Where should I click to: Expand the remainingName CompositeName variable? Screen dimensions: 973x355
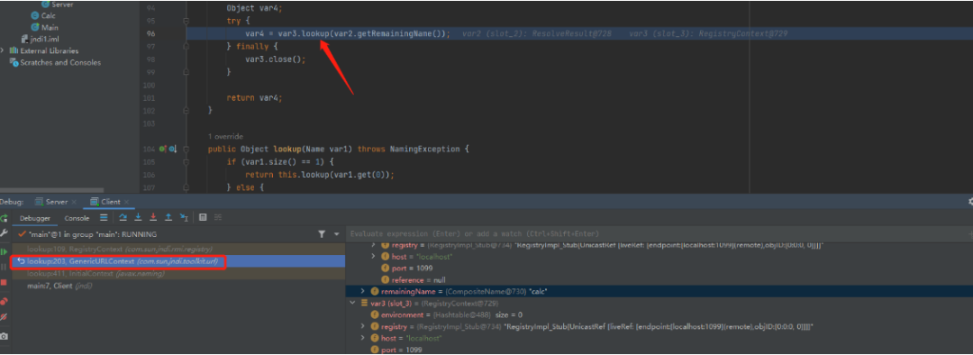(363, 291)
